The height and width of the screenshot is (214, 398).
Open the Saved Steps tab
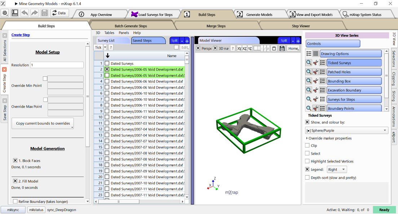click(148, 41)
